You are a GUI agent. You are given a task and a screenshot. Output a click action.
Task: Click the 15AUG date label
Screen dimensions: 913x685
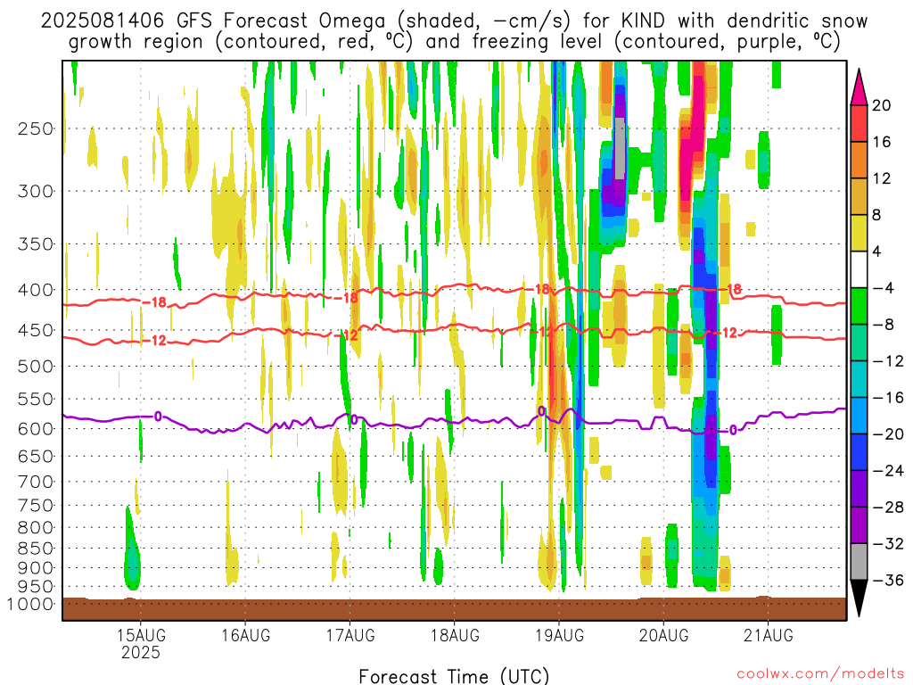(140, 635)
